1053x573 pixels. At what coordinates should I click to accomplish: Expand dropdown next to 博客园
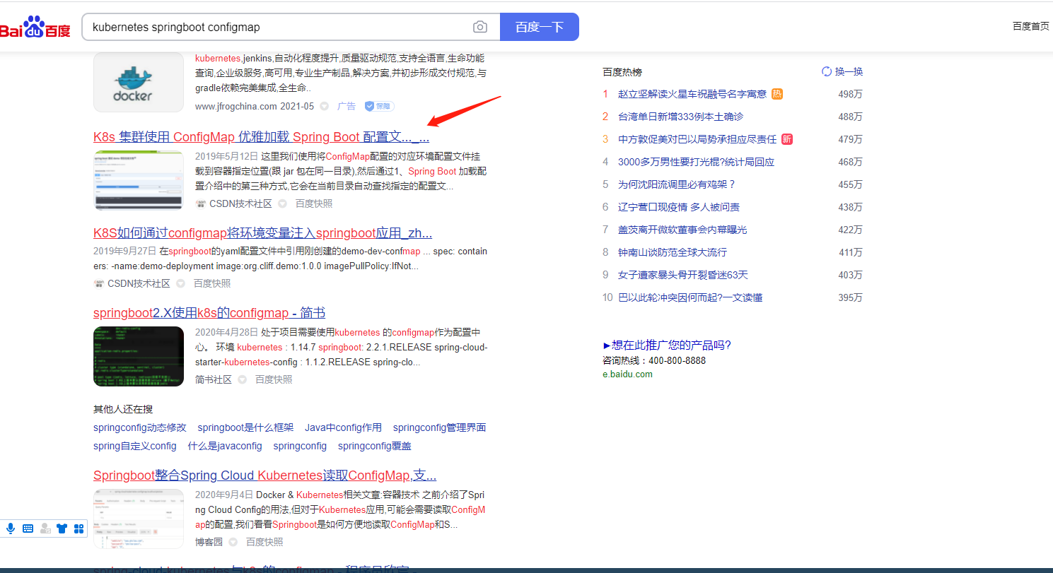[233, 542]
